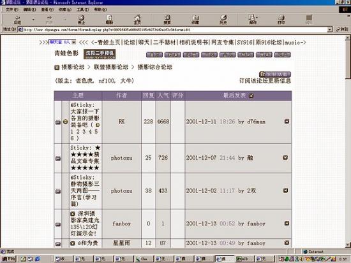Viewport: 351px width, 263px height.
Task: Follow the SY916 link
Action: click(244, 42)
